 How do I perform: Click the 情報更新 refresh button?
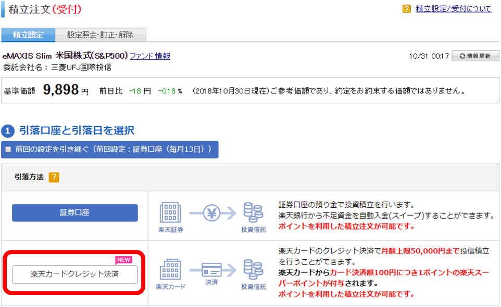click(475, 56)
